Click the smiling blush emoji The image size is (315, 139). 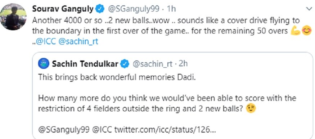pos(307,31)
